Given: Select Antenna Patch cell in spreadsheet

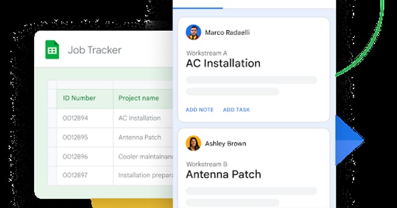Looking at the screenshot, I should pyautogui.click(x=143, y=138).
